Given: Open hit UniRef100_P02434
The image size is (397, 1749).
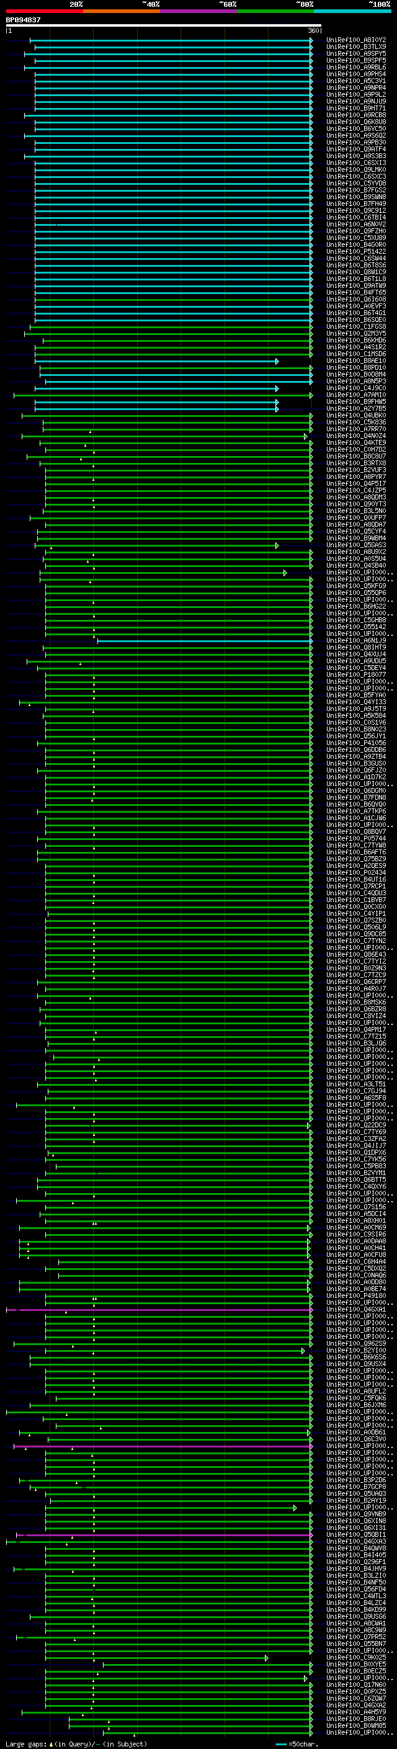Looking at the screenshot, I should coord(356,873).
